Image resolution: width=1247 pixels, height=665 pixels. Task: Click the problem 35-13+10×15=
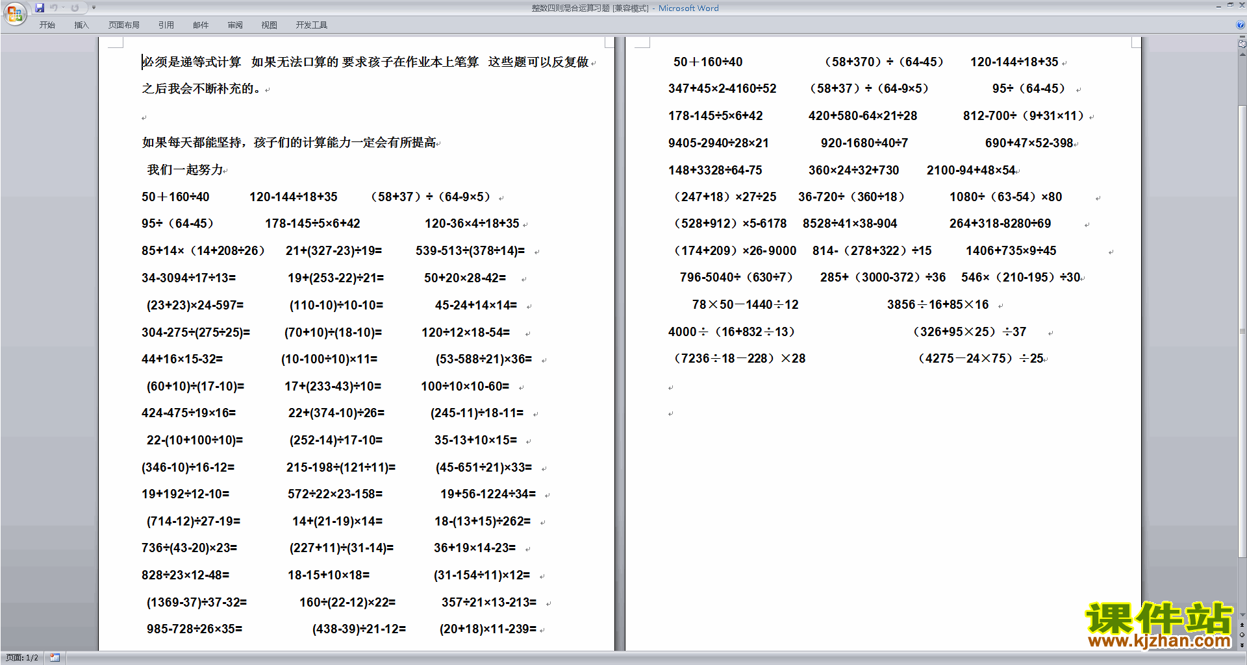476,440
